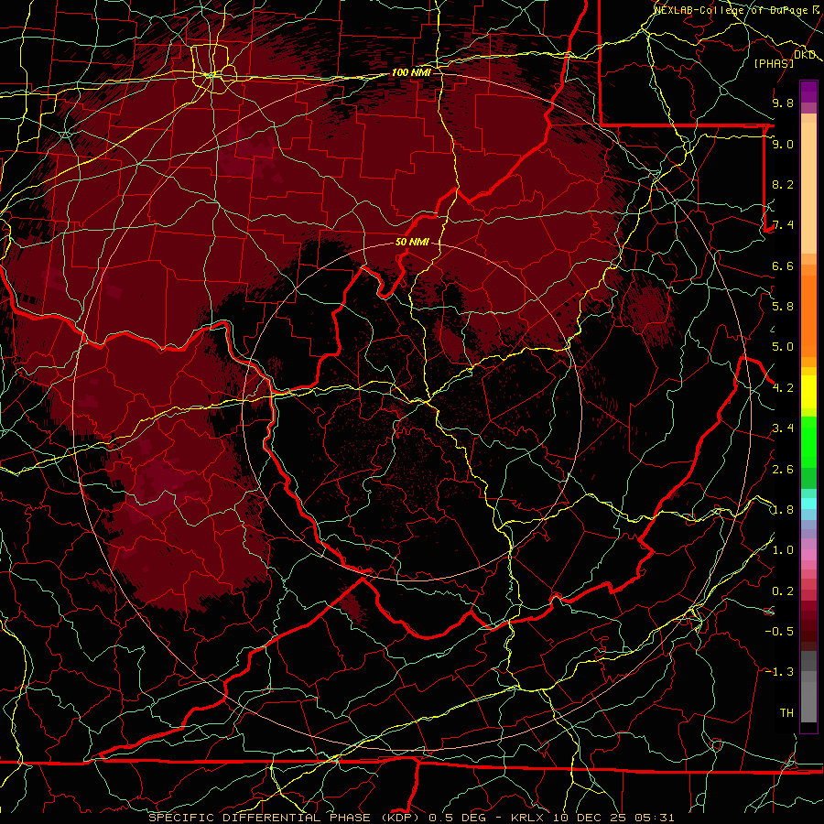Screen dimensions: 824x824
Task: Click the "TH" threshold label on the scale
Action: click(x=786, y=713)
